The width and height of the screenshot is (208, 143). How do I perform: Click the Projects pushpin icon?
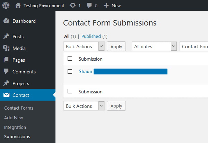(x=6, y=83)
